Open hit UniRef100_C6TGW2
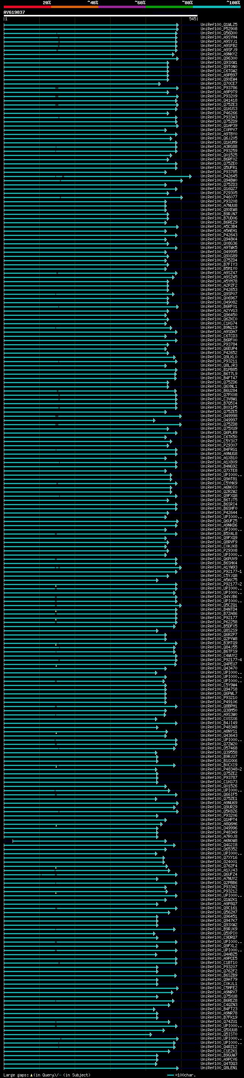Image resolution: width=244 pixels, height=1078 pixels. 219,71
